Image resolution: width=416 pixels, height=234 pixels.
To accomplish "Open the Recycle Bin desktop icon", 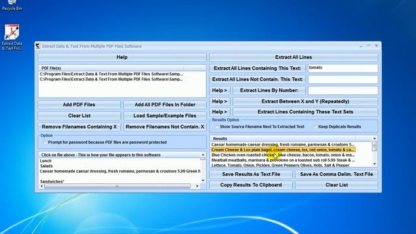I will tap(12, 5).
